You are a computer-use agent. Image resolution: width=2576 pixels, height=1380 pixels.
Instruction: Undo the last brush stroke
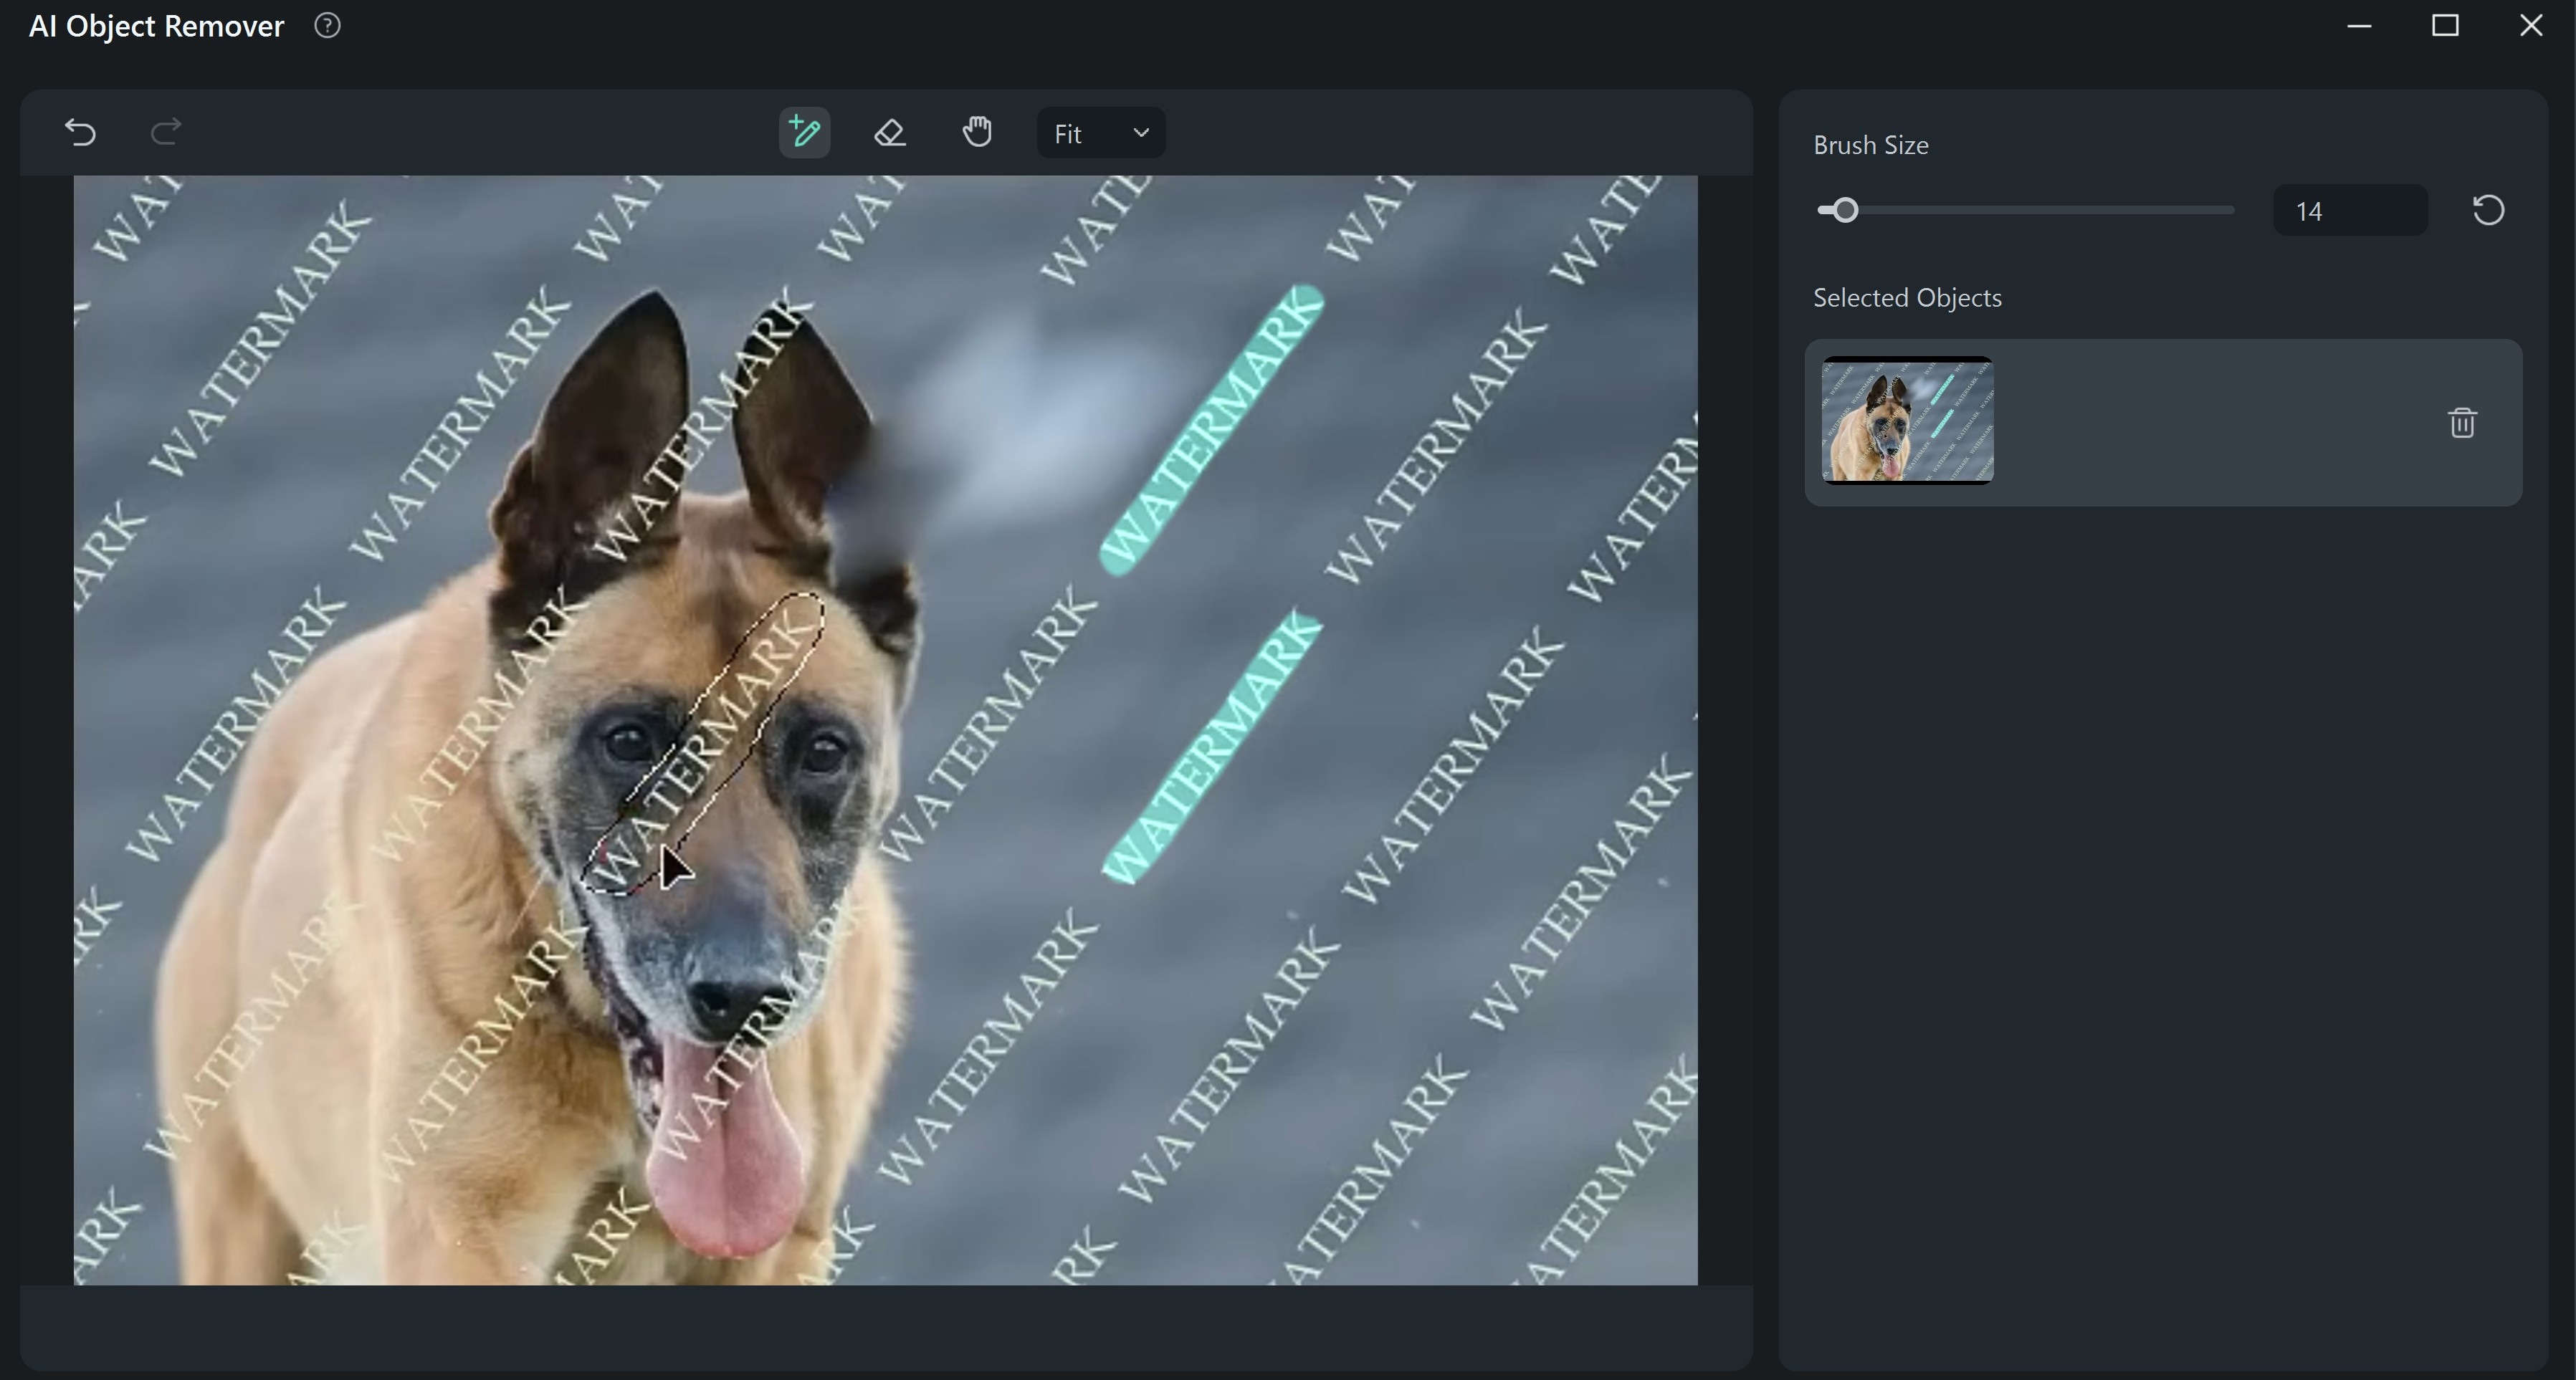(80, 132)
